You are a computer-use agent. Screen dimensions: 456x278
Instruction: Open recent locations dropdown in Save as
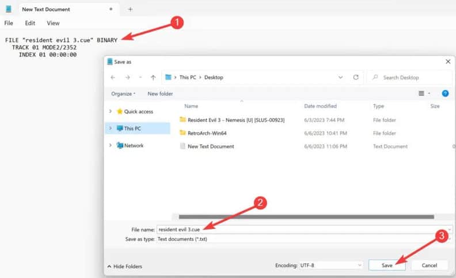tap(140, 77)
